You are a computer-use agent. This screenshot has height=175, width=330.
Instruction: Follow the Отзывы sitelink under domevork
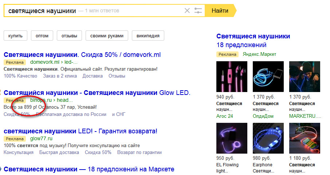tap(117, 76)
